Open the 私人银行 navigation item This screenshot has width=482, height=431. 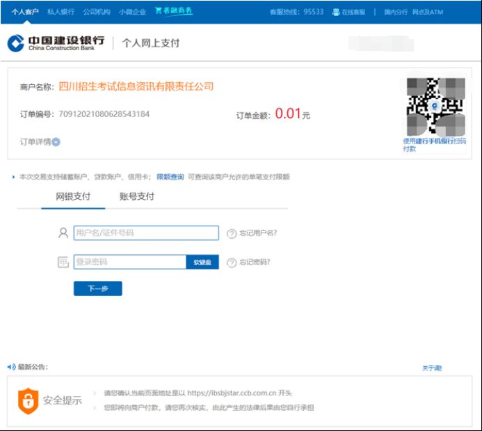click(x=61, y=12)
